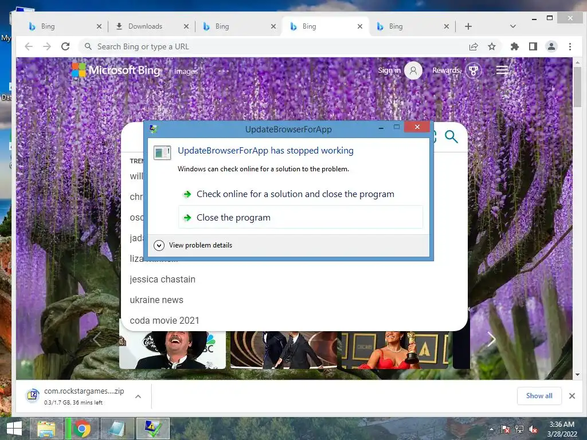
Task: Open the Chrome three-dot menu
Action: (570, 46)
